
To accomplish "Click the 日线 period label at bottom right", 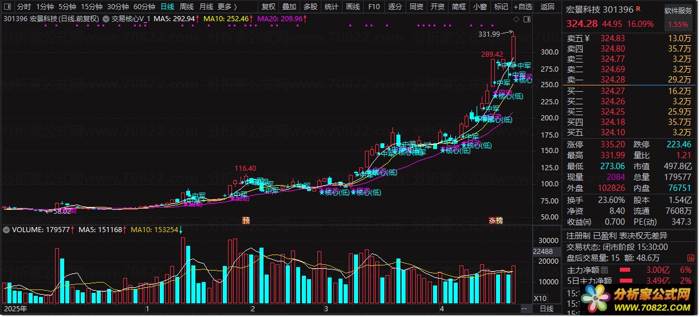I will point(547,308).
